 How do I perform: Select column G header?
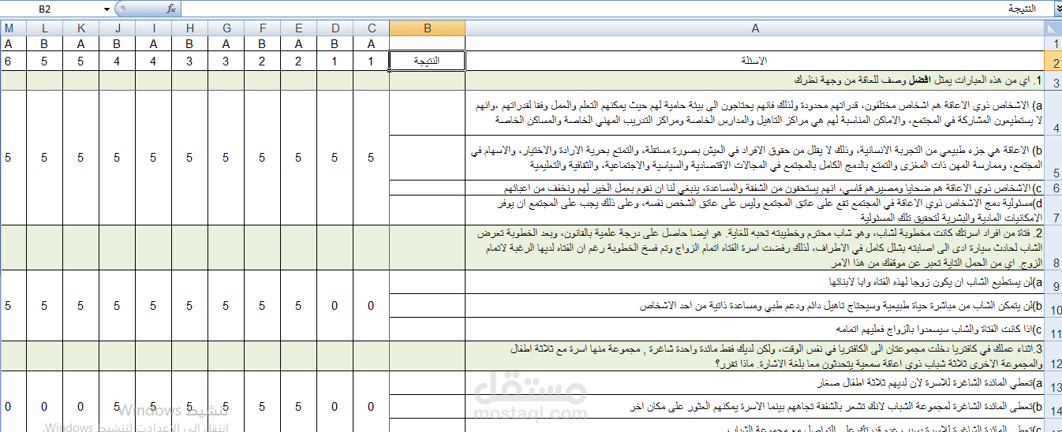tap(226, 28)
